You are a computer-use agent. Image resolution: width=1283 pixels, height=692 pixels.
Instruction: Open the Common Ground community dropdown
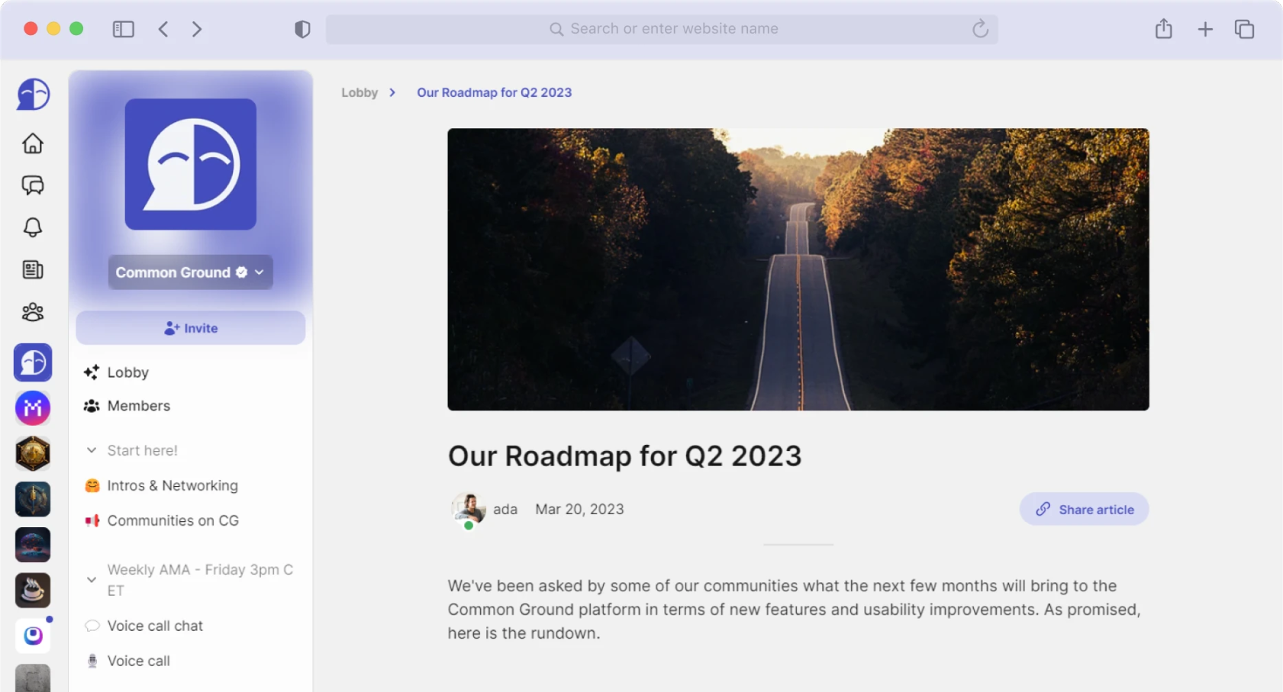[191, 272]
